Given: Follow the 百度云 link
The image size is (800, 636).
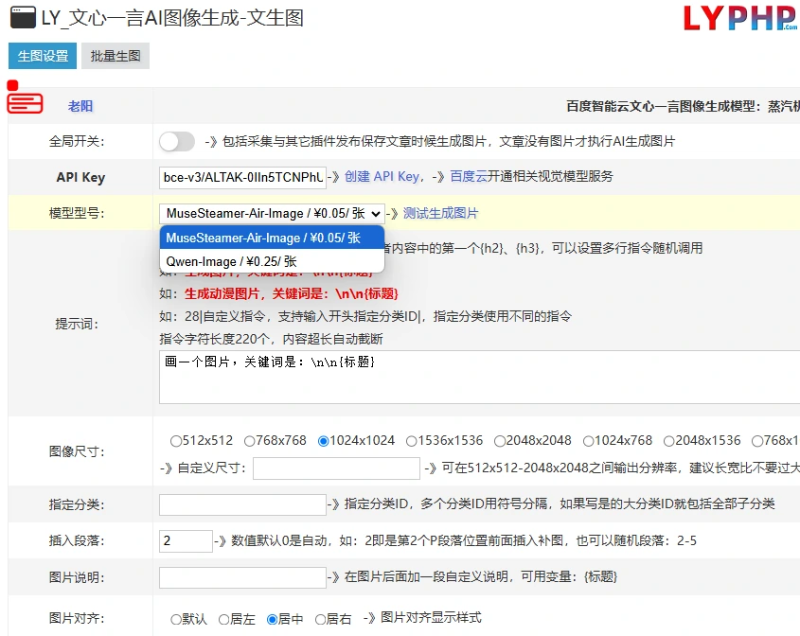Looking at the screenshot, I should (469, 176).
